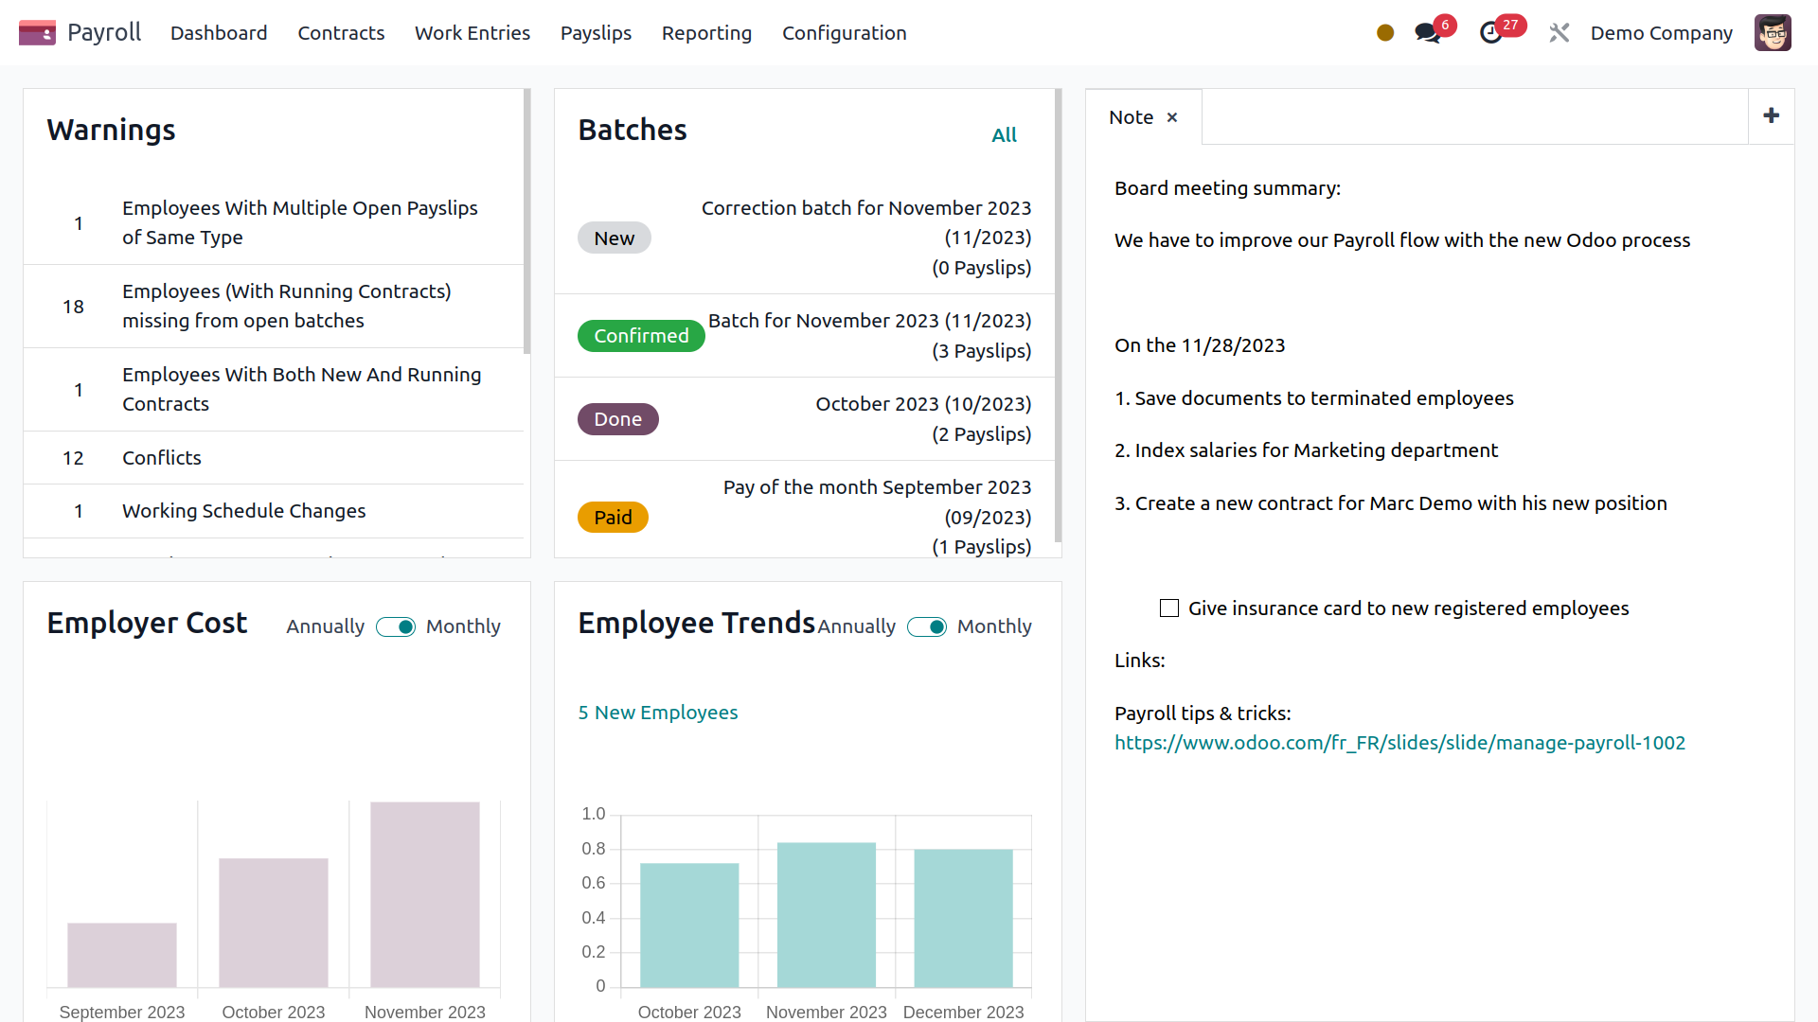The height and width of the screenshot is (1022, 1818).
Task: Toggle Employee Trends Annually/Monthly switch
Action: [x=927, y=626]
